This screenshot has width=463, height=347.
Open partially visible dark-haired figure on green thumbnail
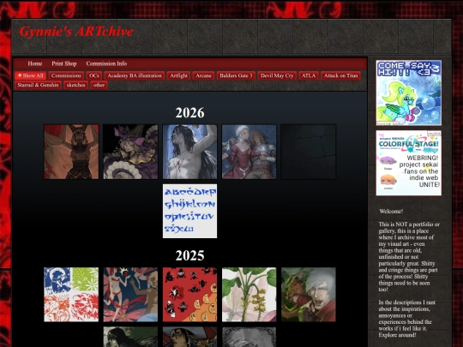click(x=130, y=337)
